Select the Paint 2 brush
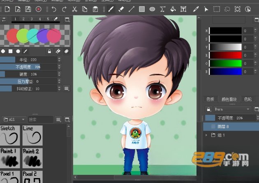This screenshot has height=183, width=259. (32, 158)
